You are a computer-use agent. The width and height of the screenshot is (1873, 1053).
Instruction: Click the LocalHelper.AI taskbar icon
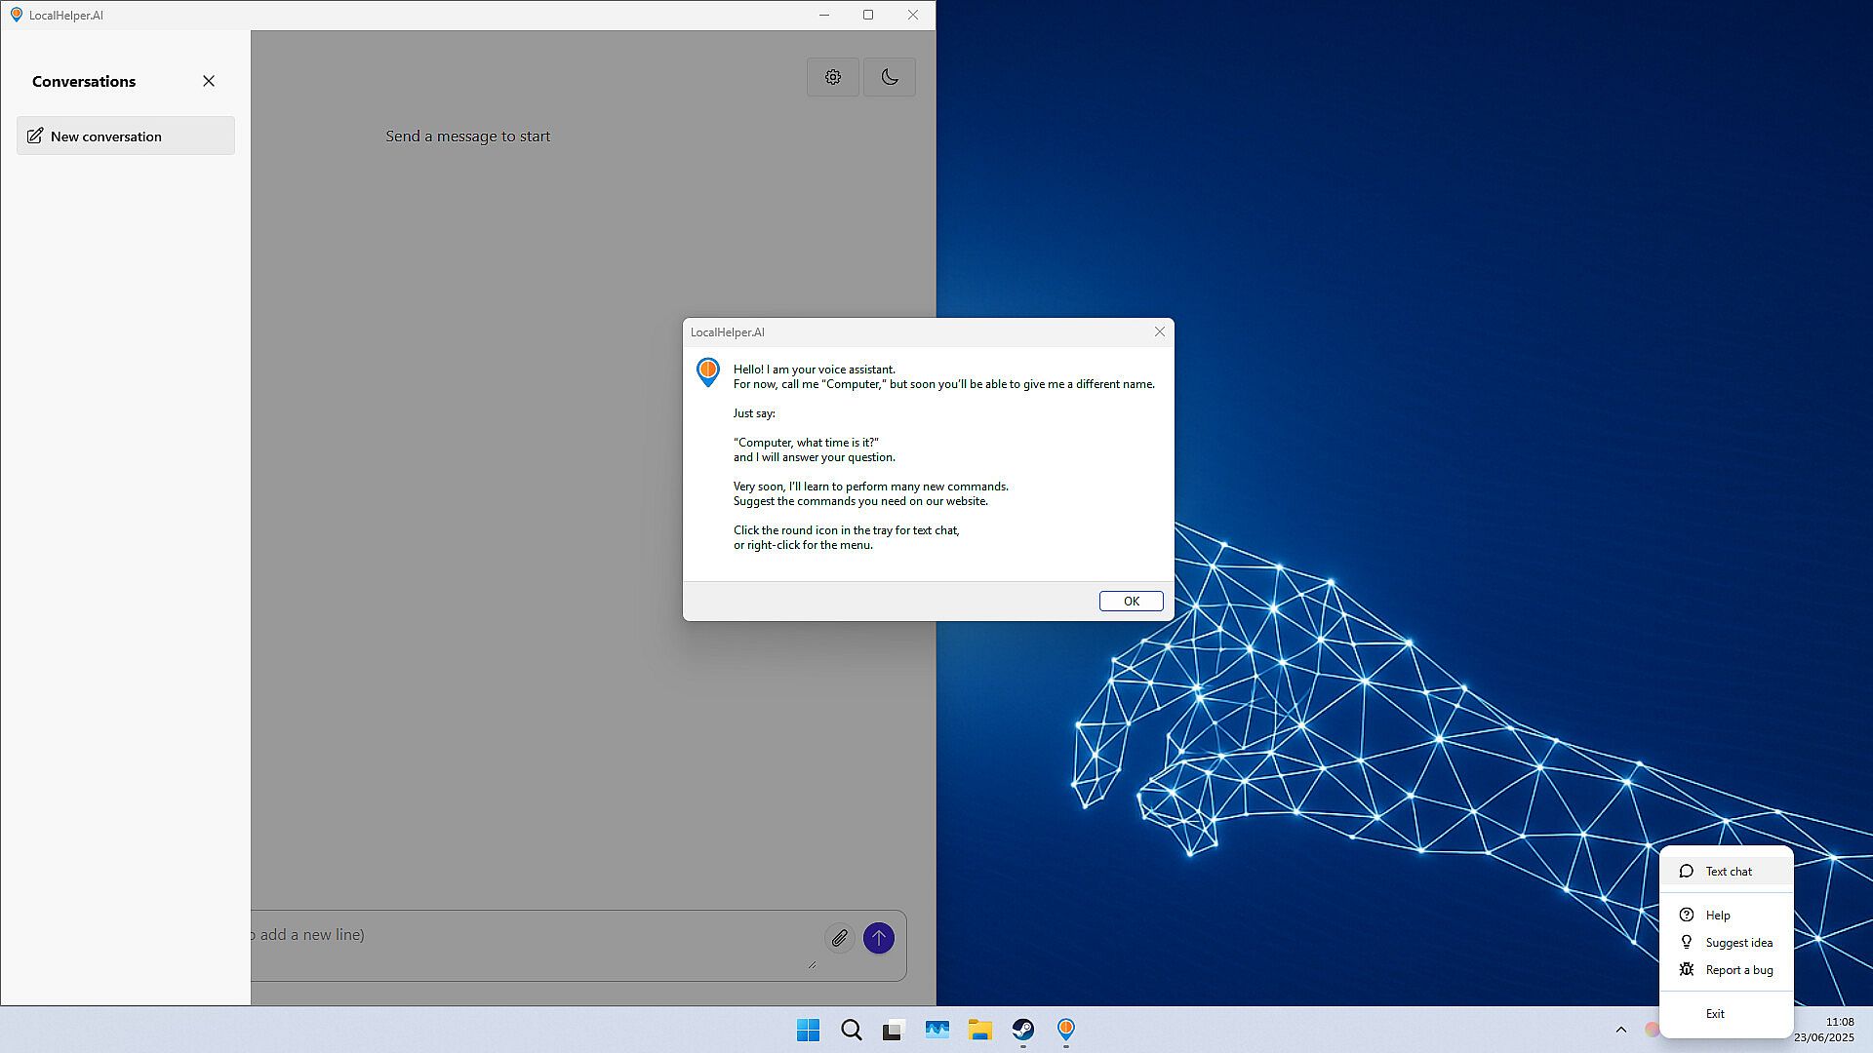pyautogui.click(x=1065, y=1031)
